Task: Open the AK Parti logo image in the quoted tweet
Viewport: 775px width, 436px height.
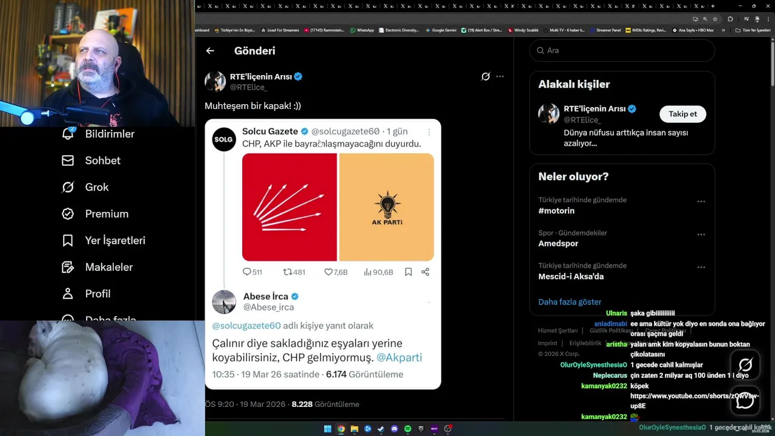Action: (386, 207)
